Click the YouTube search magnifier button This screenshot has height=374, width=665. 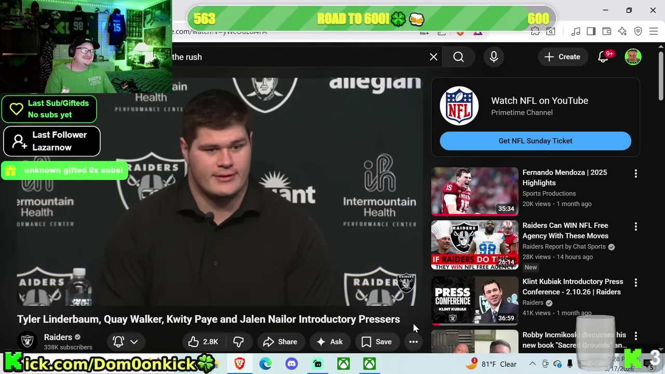pos(458,57)
